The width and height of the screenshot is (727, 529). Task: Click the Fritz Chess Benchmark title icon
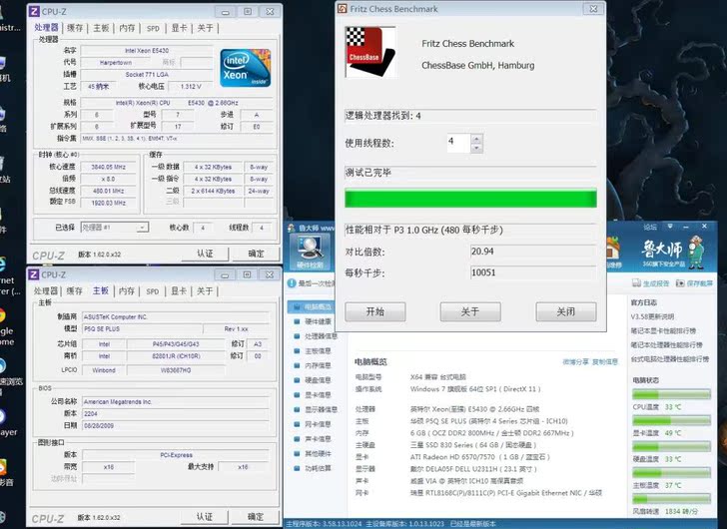tap(343, 8)
